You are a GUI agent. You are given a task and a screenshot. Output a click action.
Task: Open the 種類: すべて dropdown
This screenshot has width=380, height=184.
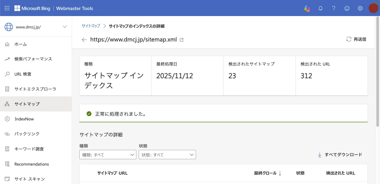108,155
